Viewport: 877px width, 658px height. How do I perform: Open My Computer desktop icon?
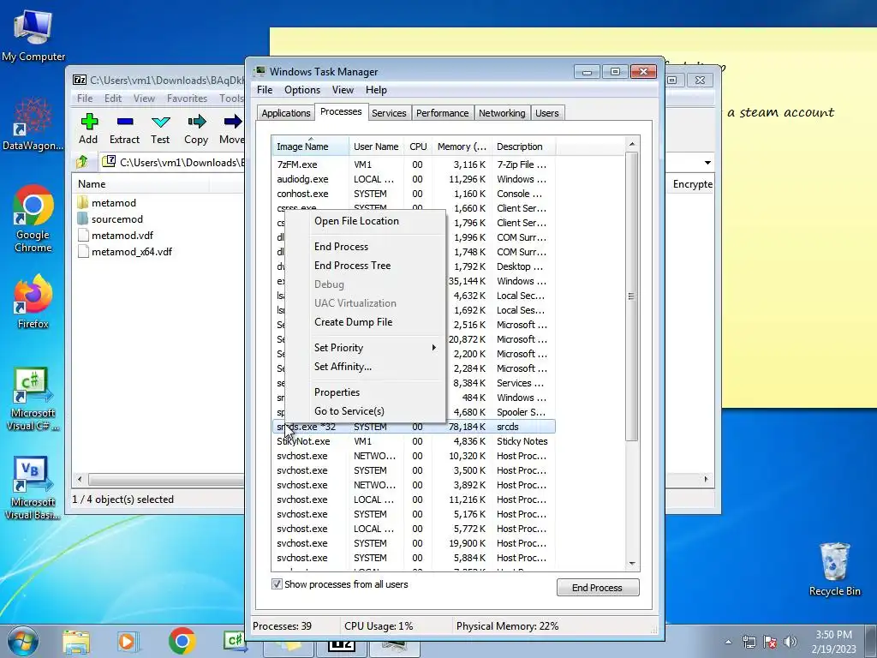click(x=33, y=36)
